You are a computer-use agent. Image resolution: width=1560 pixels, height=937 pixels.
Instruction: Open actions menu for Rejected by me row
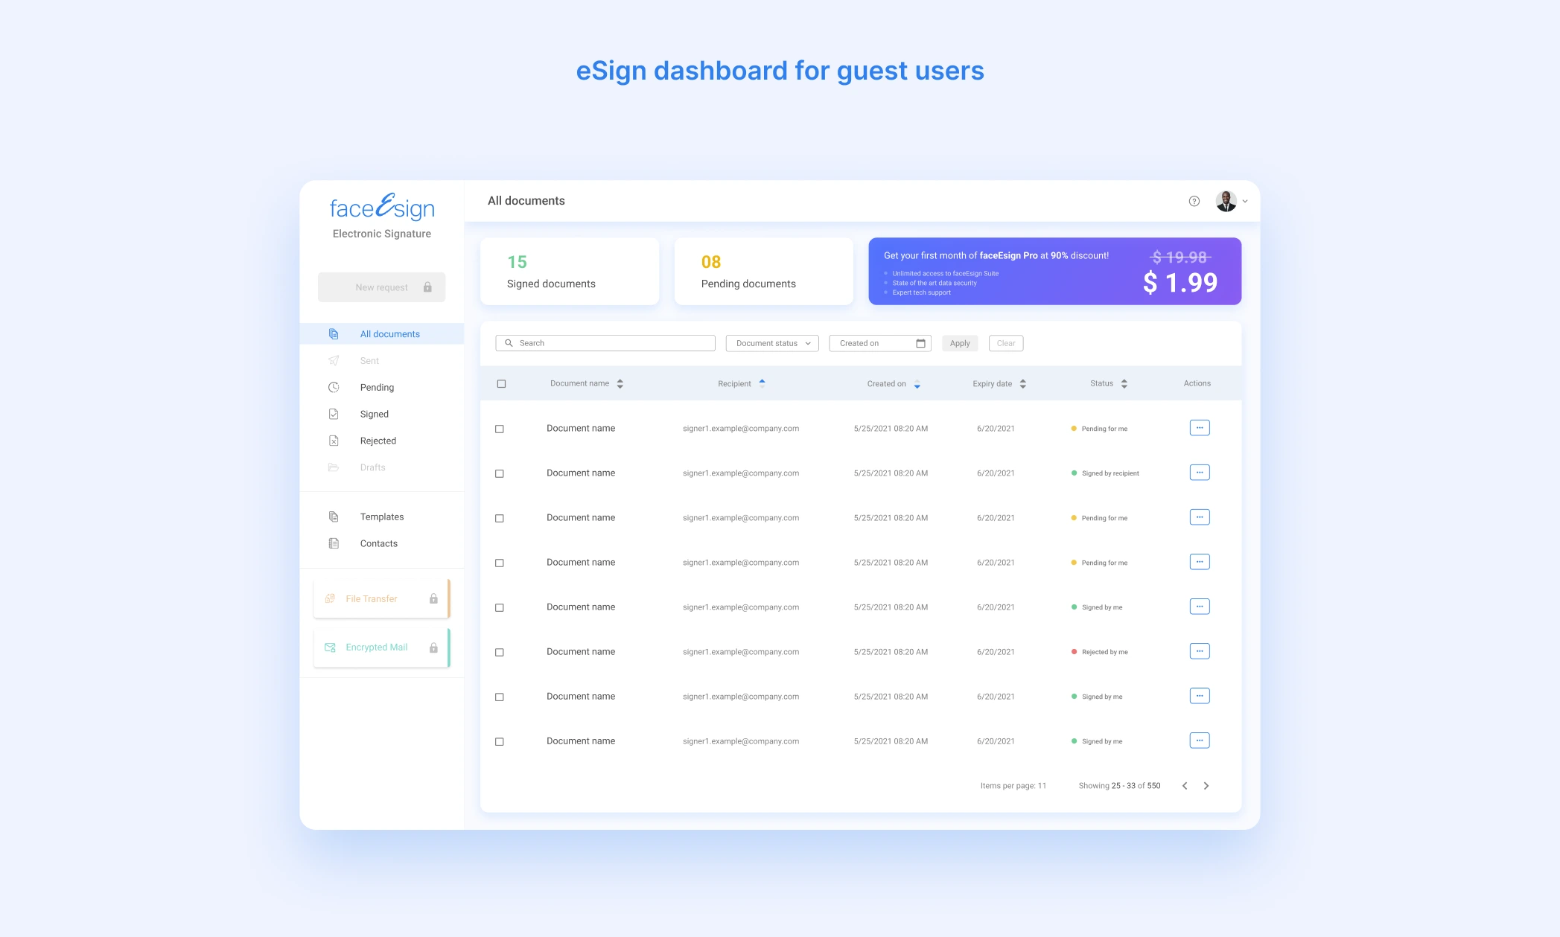pyautogui.click(x=1200, y=651)
